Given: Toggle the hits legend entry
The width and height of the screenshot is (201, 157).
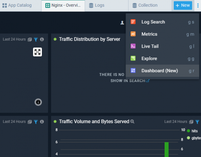Looking at the screenshot, I should pyautogui.click(x=192, y=131).
